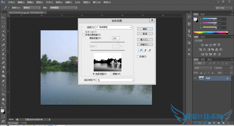Expand the 选区预览 dropdown
Viewport: 234px width, 126px height.
click(x=116, y=80)
